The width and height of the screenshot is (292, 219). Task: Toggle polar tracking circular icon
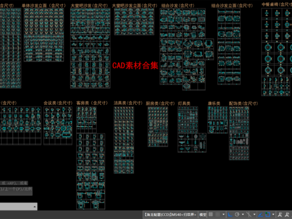[x=237, y=214]
